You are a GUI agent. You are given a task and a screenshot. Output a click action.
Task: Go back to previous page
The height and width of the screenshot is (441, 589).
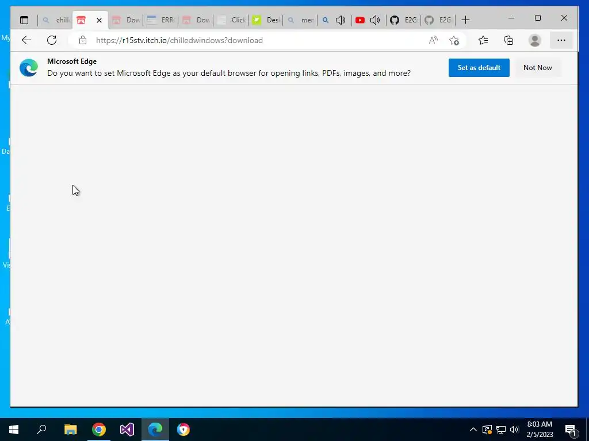click(26, 40)
